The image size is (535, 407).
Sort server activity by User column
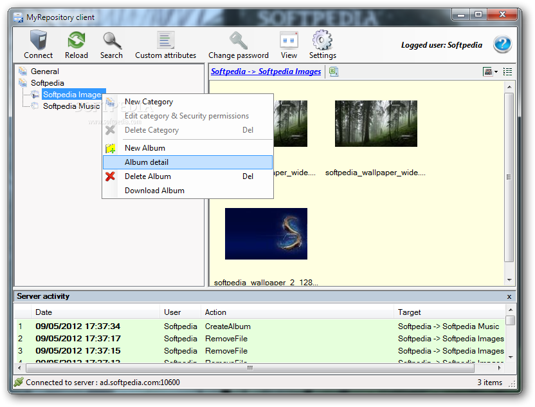pos(180,312)
